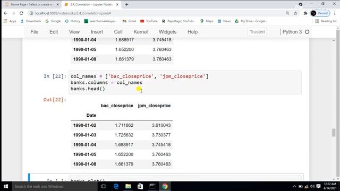The width and height of the screenshot is (340, 191).
Task: Open the YouTube bookmark
Action: (149, 21)
